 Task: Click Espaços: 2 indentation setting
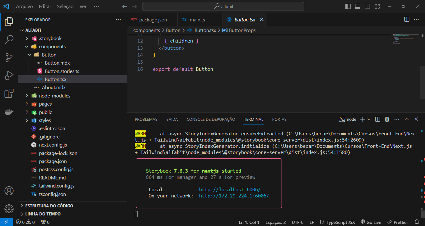tap(276, 222)
